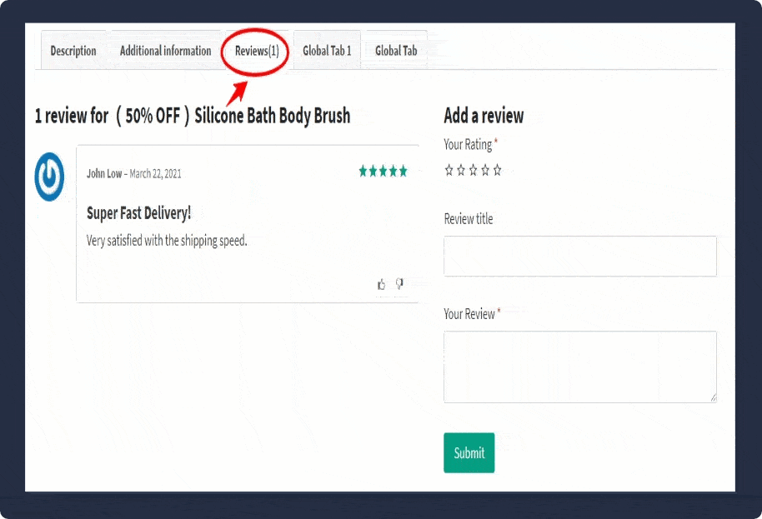The image size is (762, 519).
Task: Select the second star in Your Rating
Action: (x=461, y=170)
